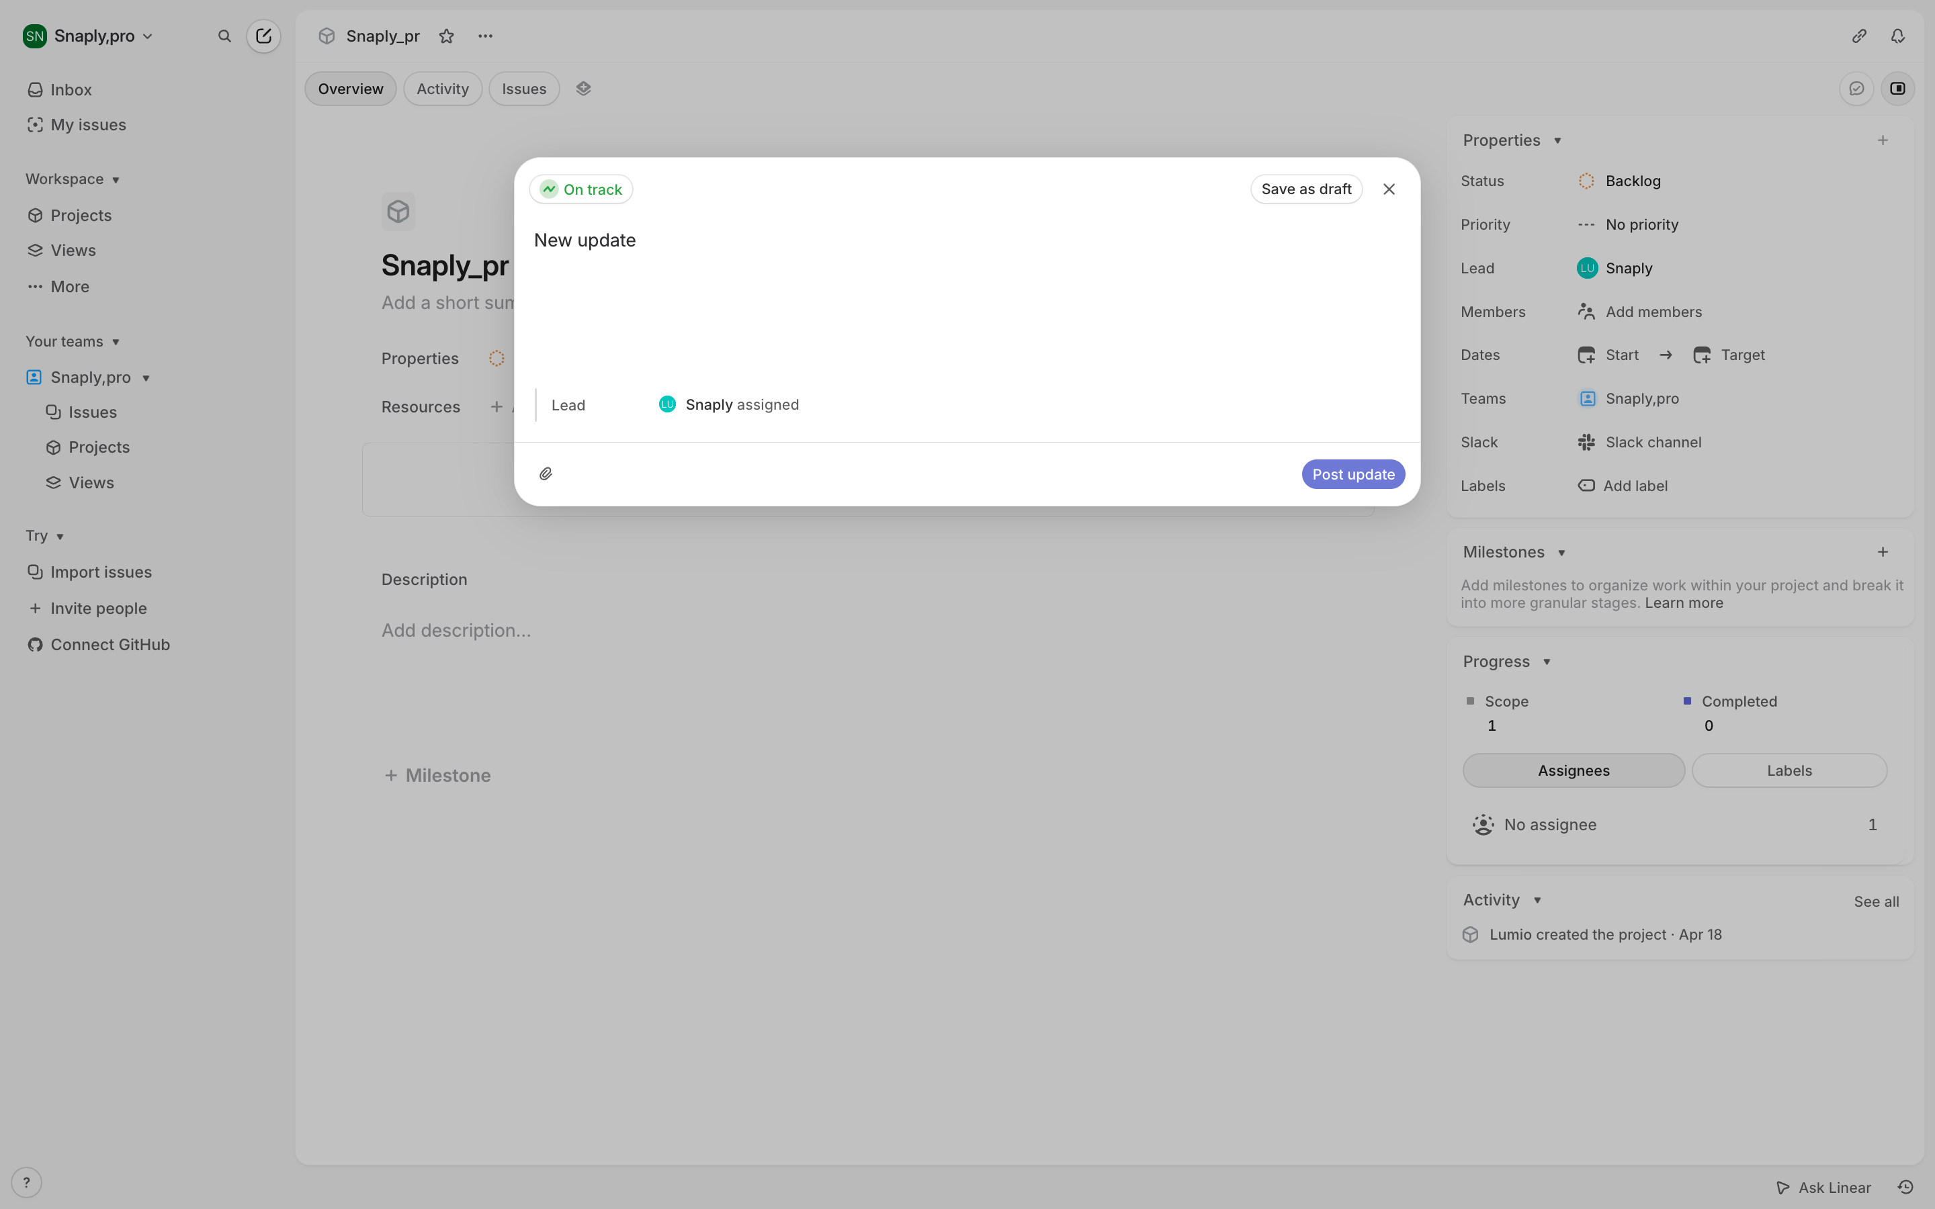Switch to the Overview tab

pos(350,89)
